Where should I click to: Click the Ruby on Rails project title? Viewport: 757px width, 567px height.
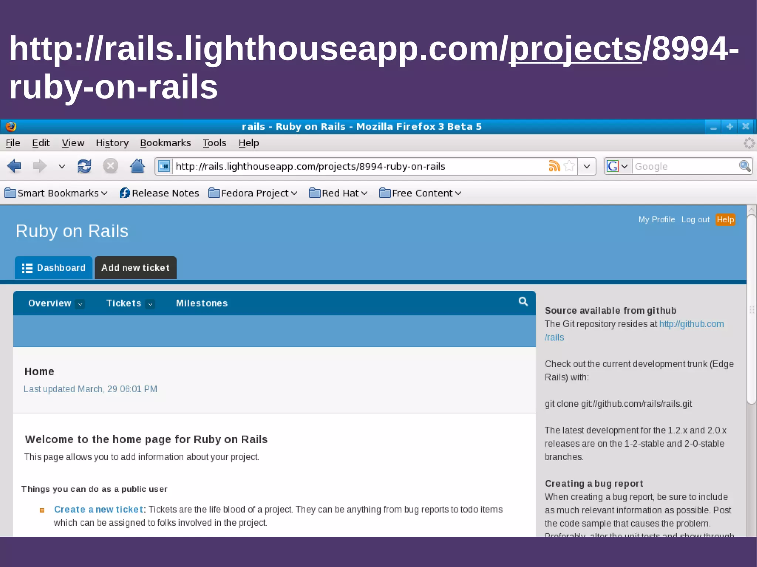72,231
